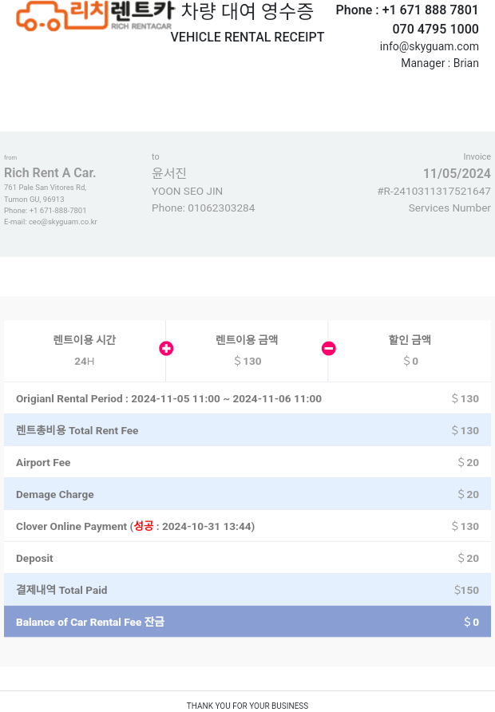Select the Total Rent Fee row
Viewport: 495px width, 712px height.
(x=247, y=430)
